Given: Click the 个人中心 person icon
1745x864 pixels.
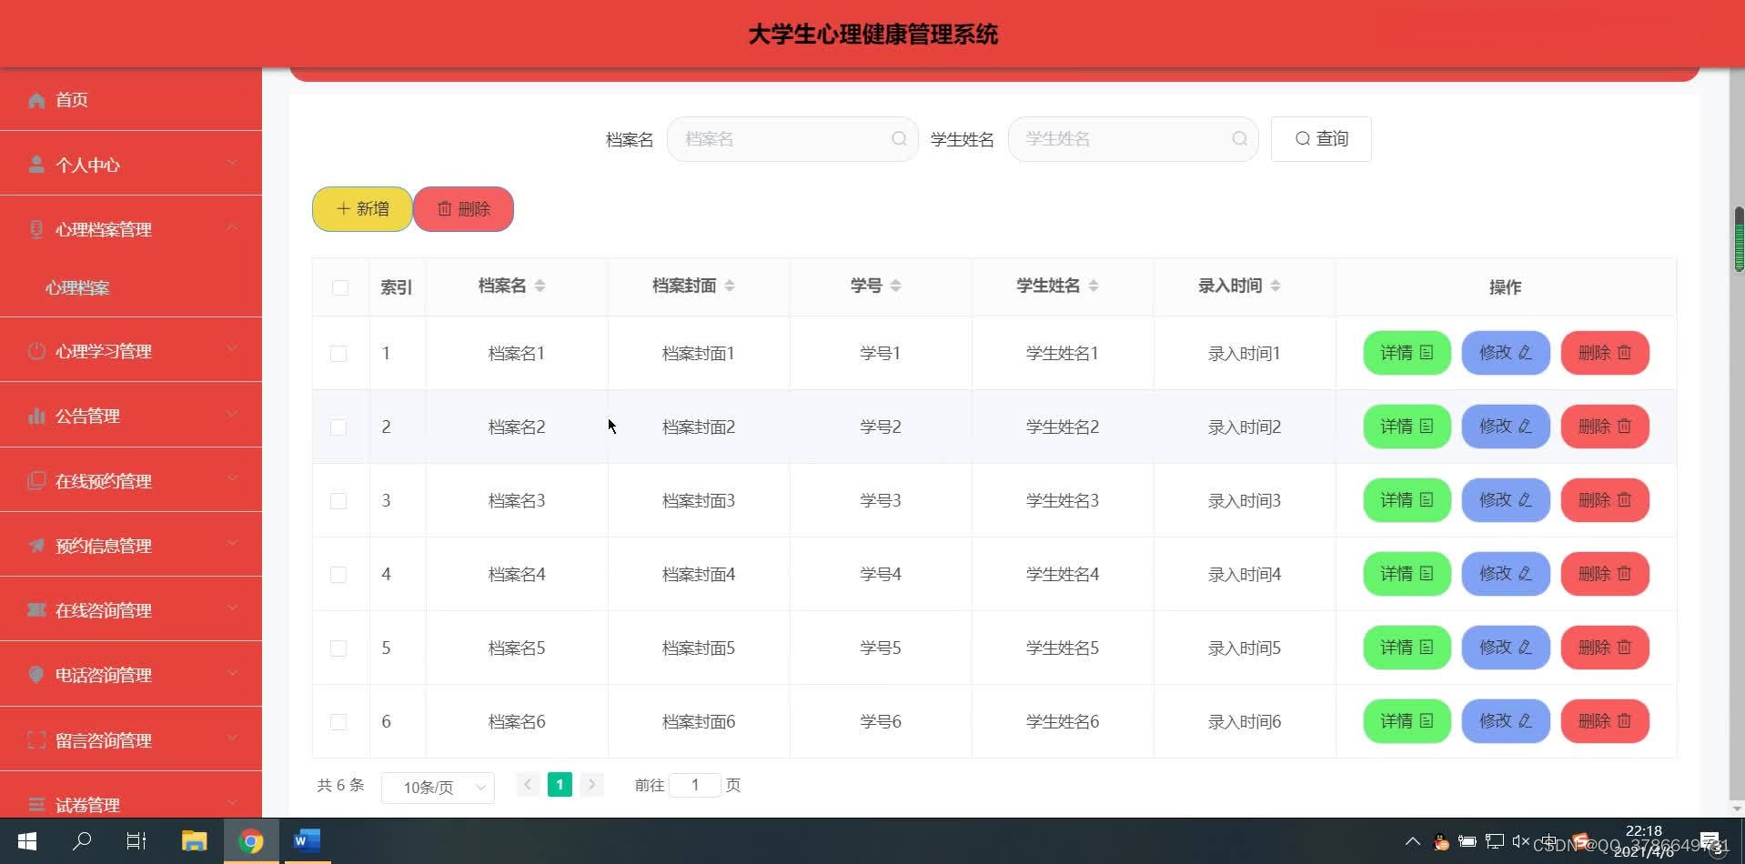Looking at the screenshot, I should [35, 164].
